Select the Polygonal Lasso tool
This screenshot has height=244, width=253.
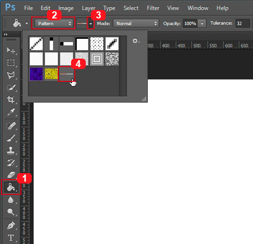pos(11,75)
